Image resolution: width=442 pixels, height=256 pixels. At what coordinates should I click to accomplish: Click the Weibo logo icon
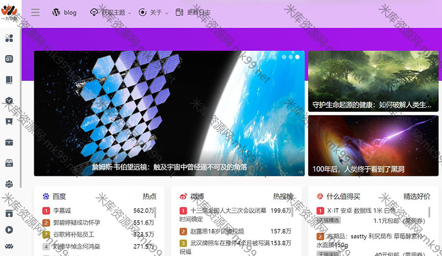[183, 196]
